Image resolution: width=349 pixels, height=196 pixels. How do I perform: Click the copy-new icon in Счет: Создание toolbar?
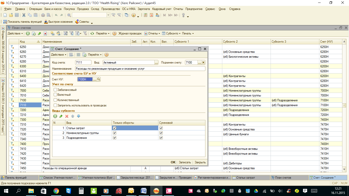84,55
